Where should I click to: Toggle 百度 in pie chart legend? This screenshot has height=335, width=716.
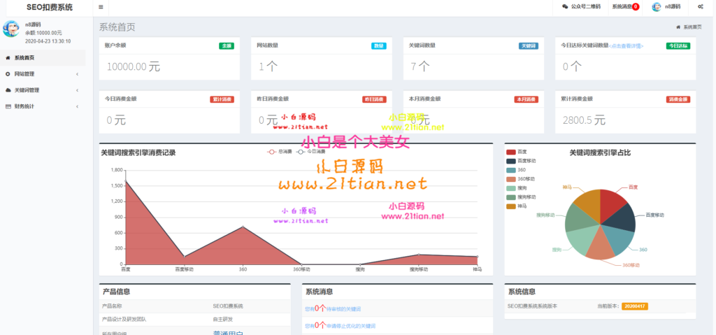517,152
